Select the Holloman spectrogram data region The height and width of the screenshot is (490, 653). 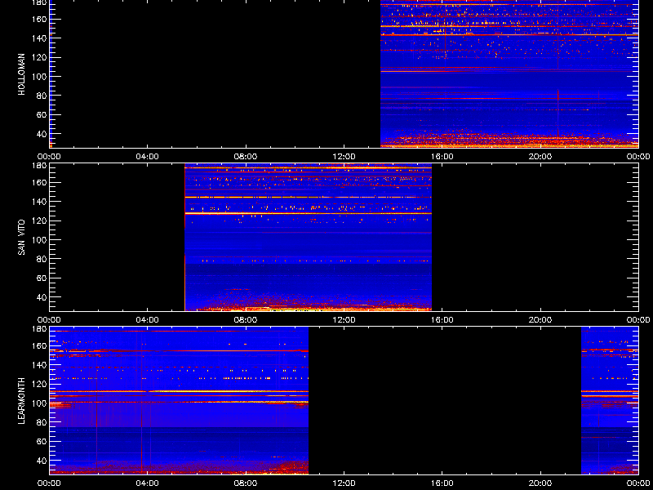click(509, 73)
